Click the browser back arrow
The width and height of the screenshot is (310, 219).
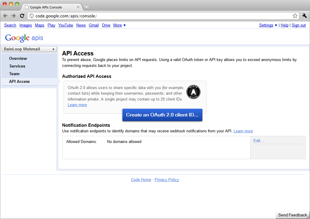[x=5, y=16]
